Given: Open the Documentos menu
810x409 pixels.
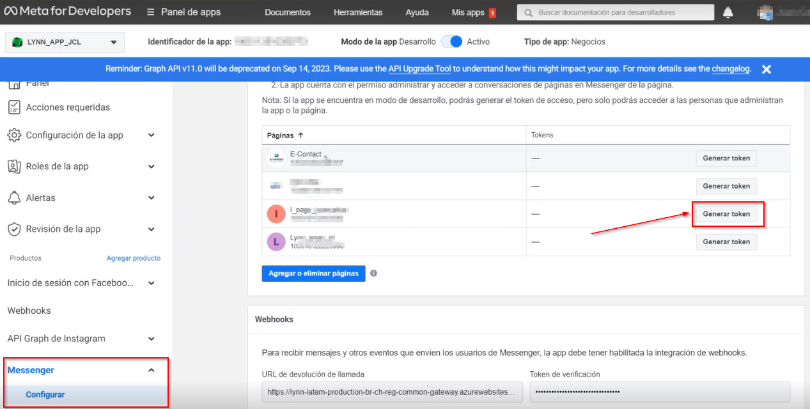Looking at the screenshot, I should (288, 12).
